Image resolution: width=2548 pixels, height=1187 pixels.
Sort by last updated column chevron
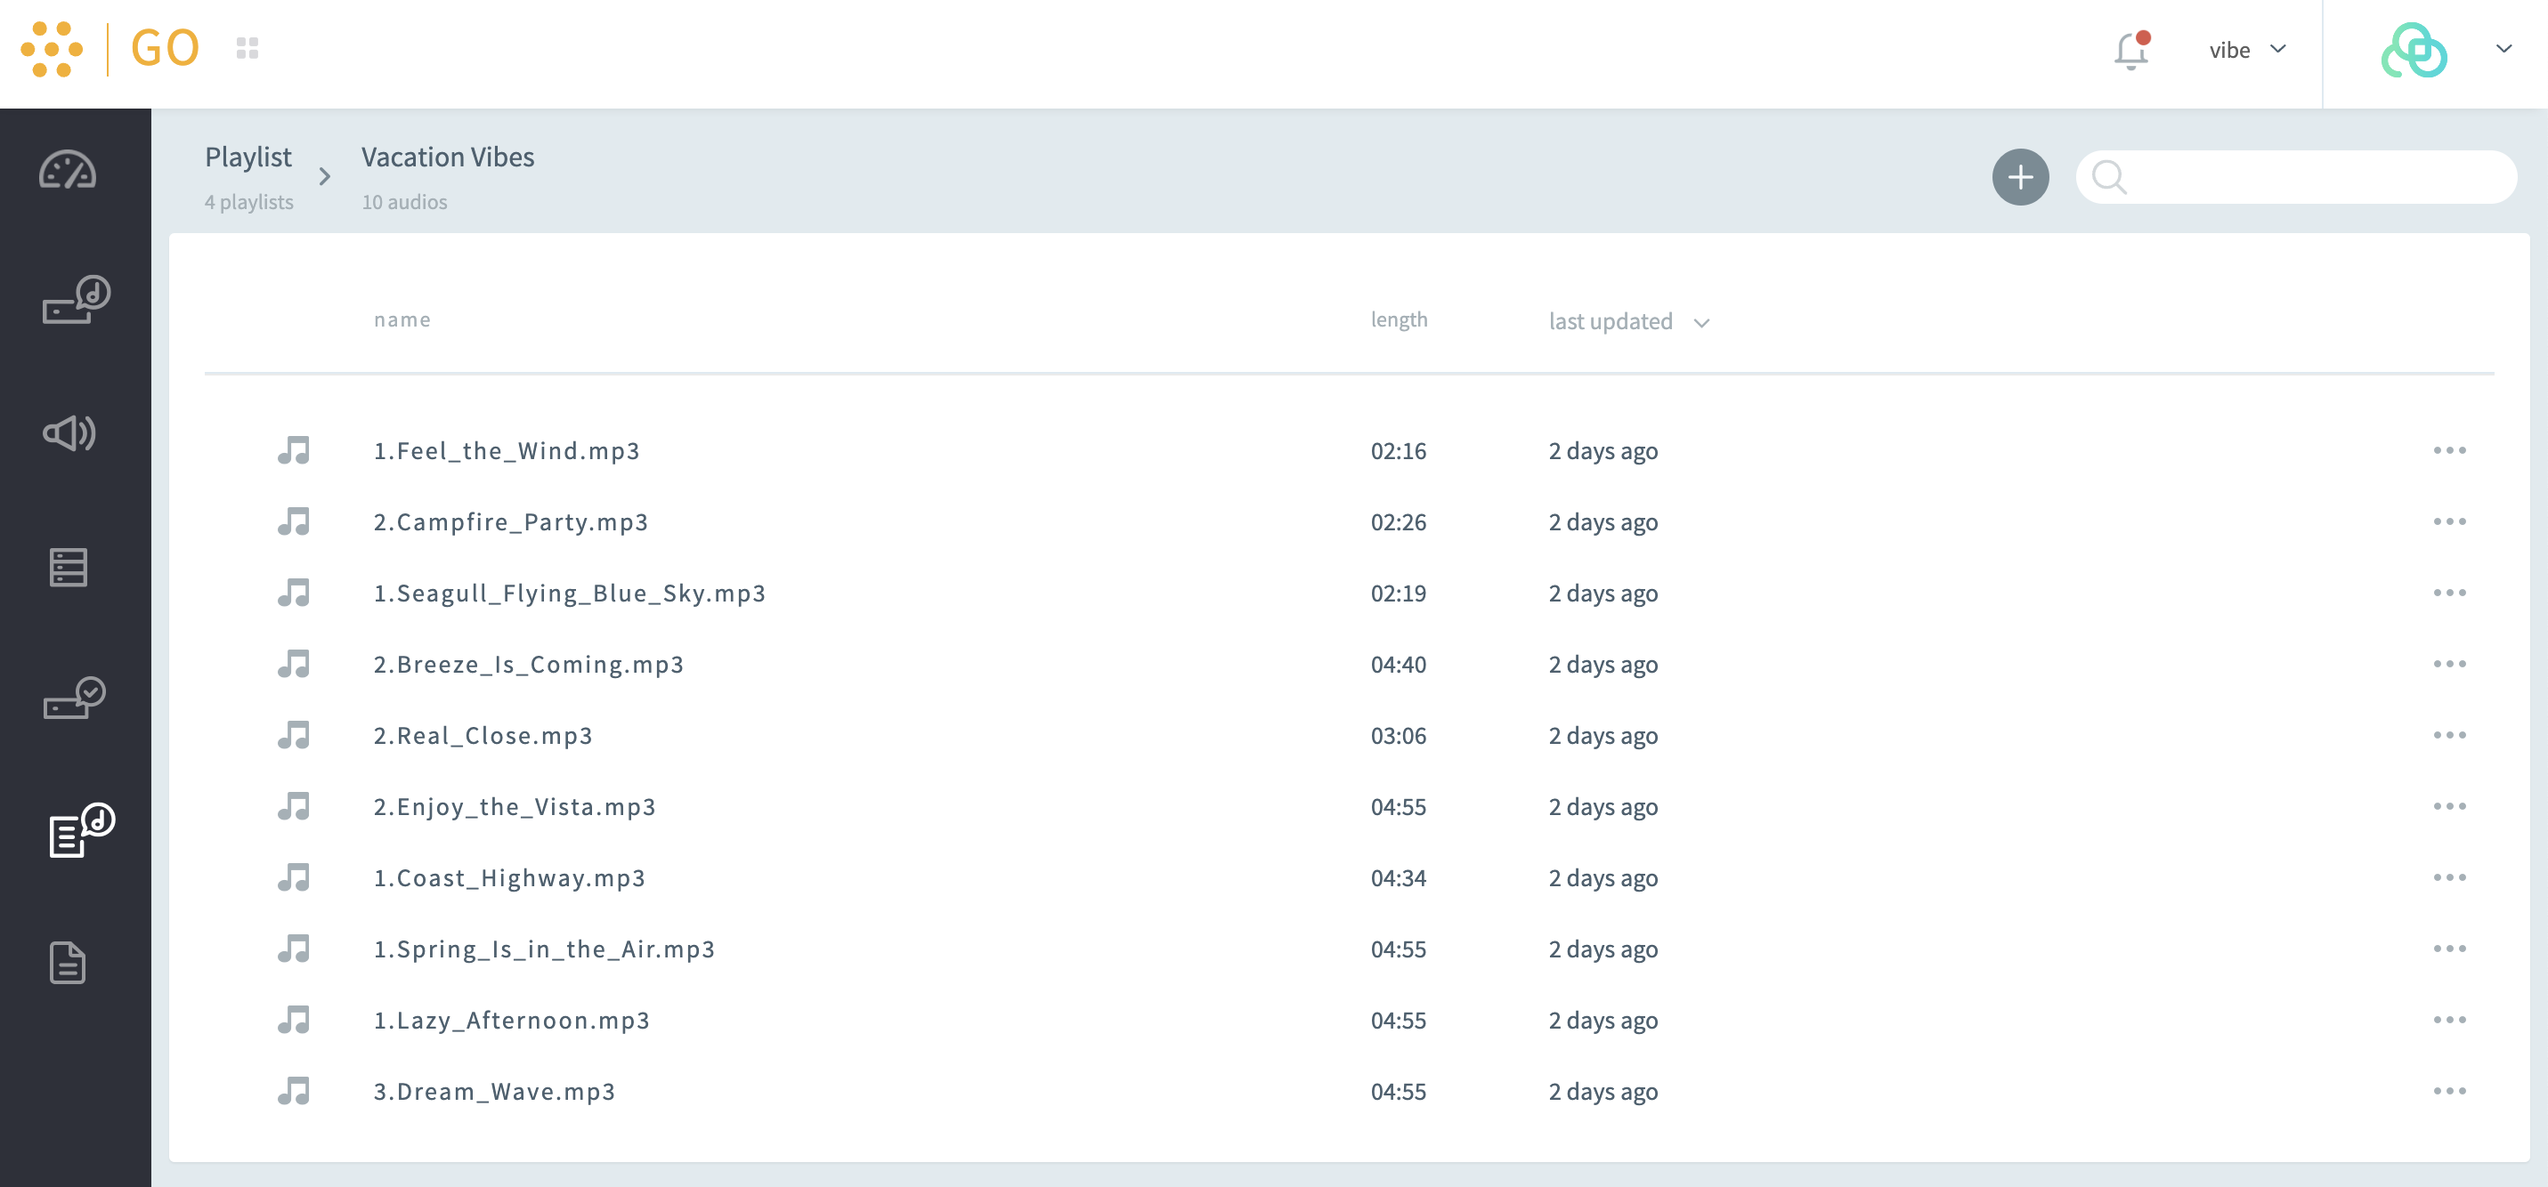coord(1701,322)
